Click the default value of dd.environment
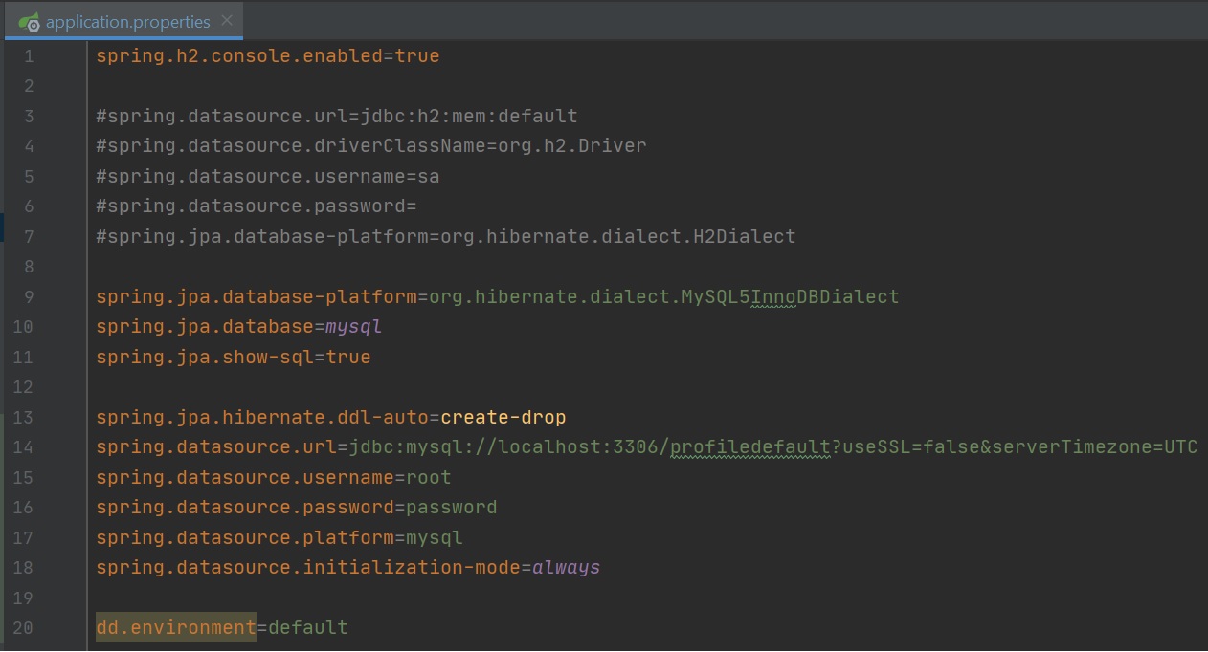The height and width of the screenshot is (652, 1208). [307, 628]
